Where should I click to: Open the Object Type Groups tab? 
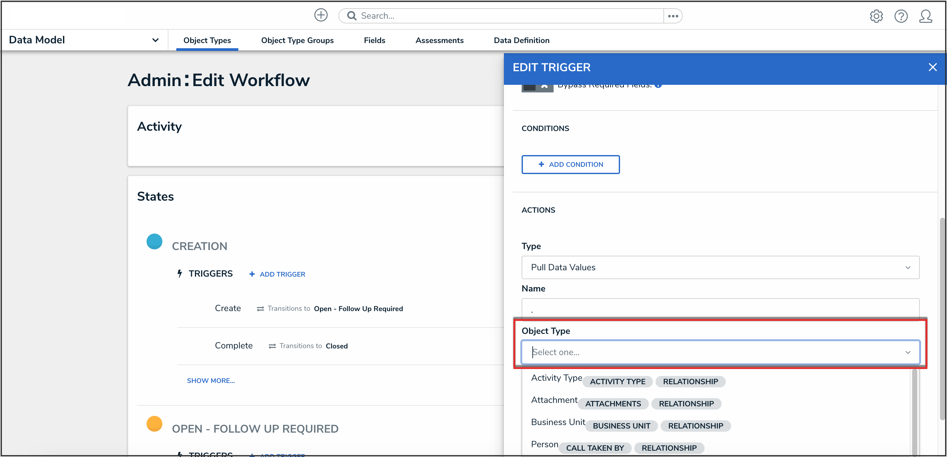pos(297,41)
